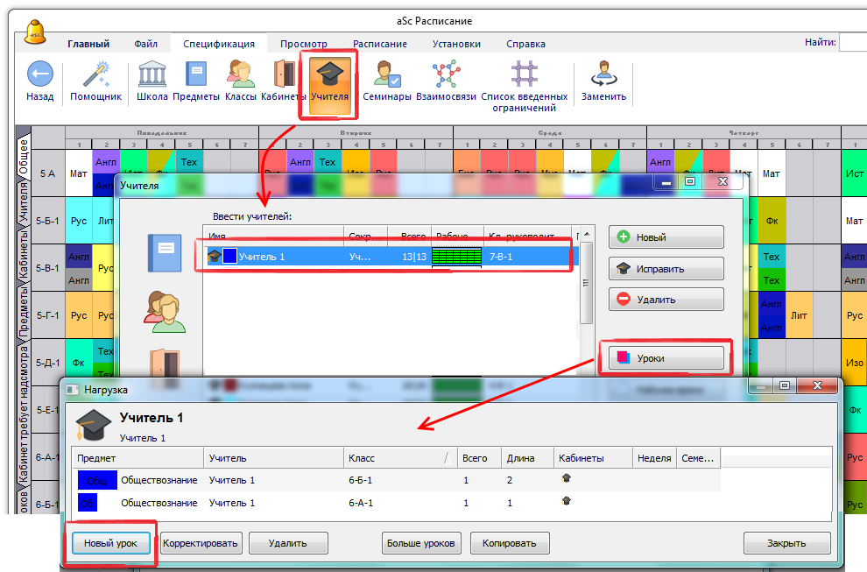Open the Кабинеты door icon
The height and width of the screenshot is (572, 867).
point(283,74)
